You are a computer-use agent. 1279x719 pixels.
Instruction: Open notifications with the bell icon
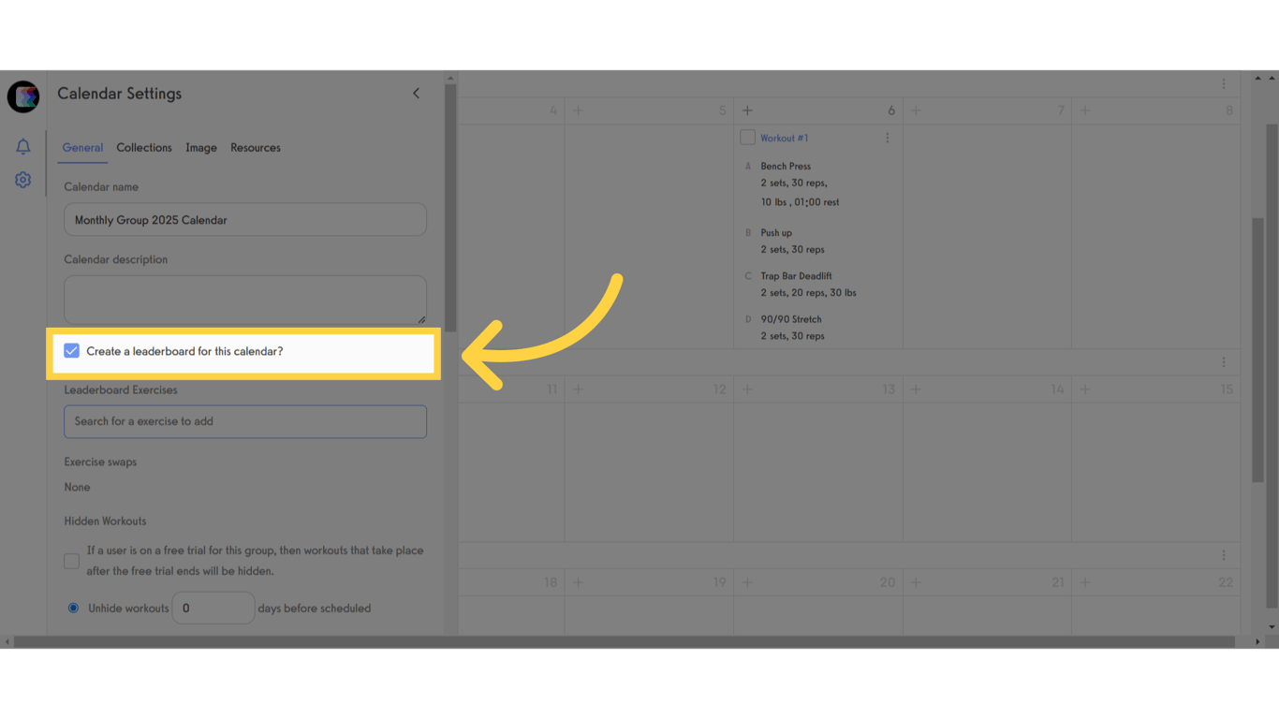[x=23, y=147]
